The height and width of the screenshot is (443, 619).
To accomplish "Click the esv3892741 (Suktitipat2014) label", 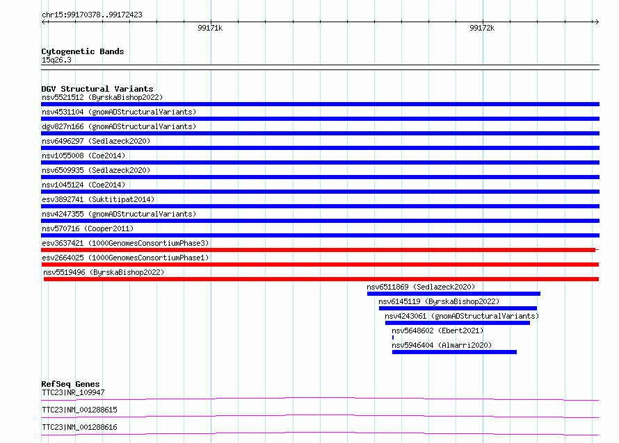I will click(98, 199).
